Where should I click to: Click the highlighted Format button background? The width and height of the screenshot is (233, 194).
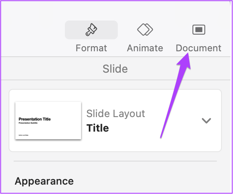click(x=91, y=30)
